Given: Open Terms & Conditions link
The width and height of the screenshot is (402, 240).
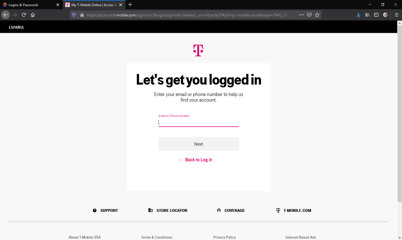Looking at the screenshot, I should click(157, 237).
